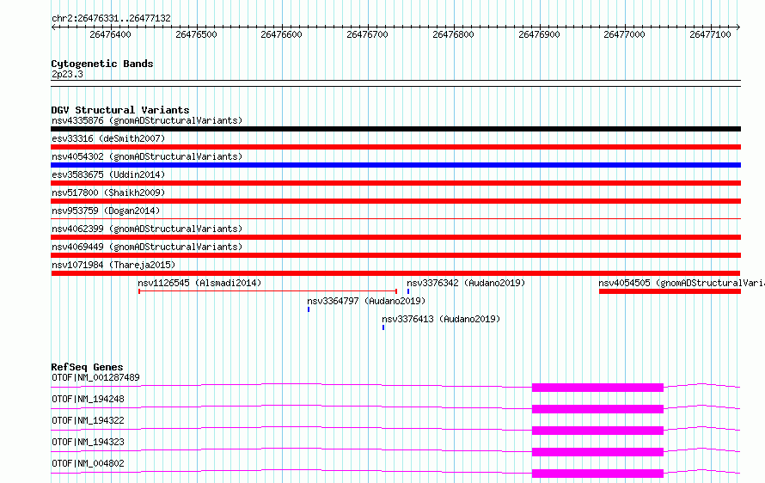
Task: Click the ruler's right arrow end
Action: tap(738, 27)
